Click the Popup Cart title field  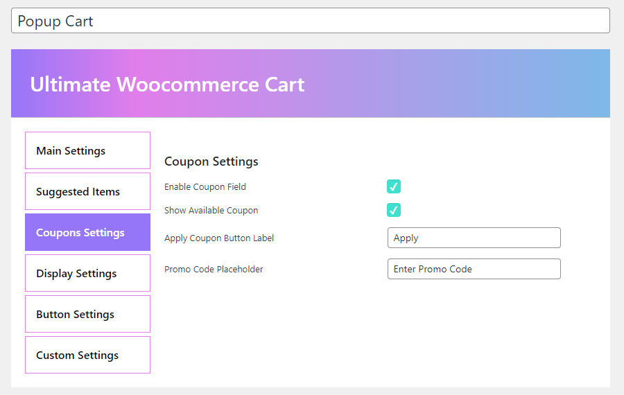[x=311, y=21]
